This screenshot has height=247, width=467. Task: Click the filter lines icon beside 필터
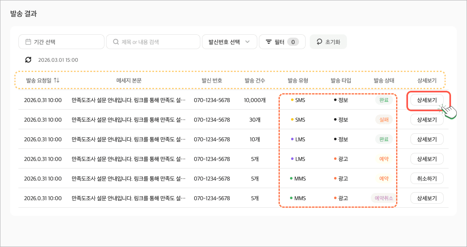click(x=269, y=42)
